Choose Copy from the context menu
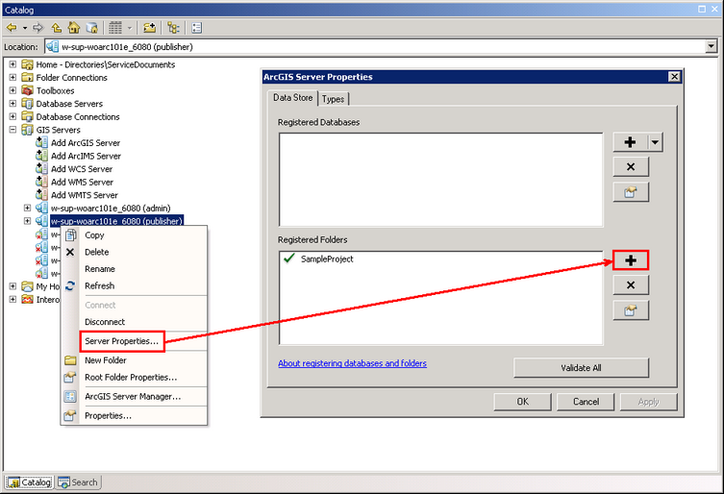The image size is (724, 494). click(134, 235)
